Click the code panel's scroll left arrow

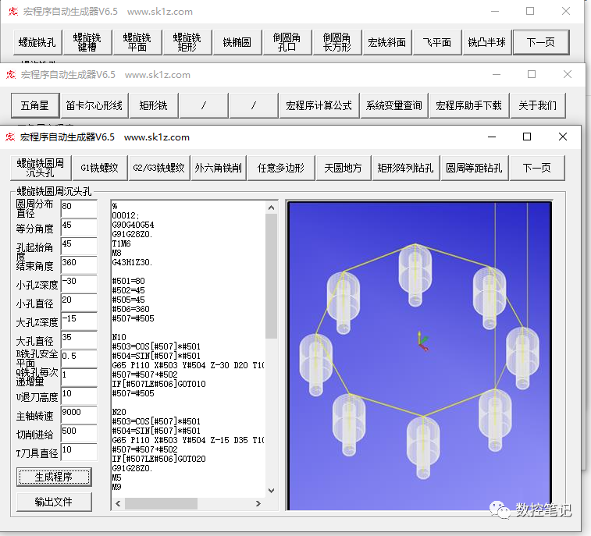[118, 503]
